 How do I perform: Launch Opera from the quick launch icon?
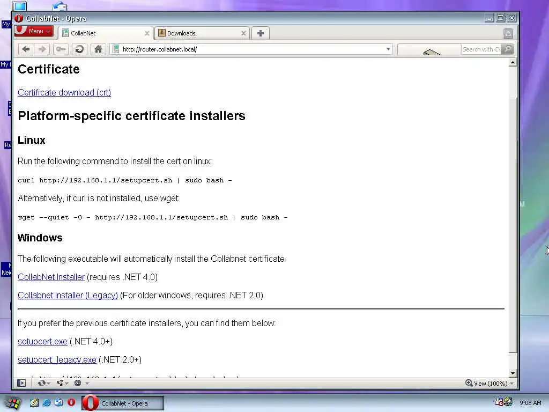coord(71,402)
